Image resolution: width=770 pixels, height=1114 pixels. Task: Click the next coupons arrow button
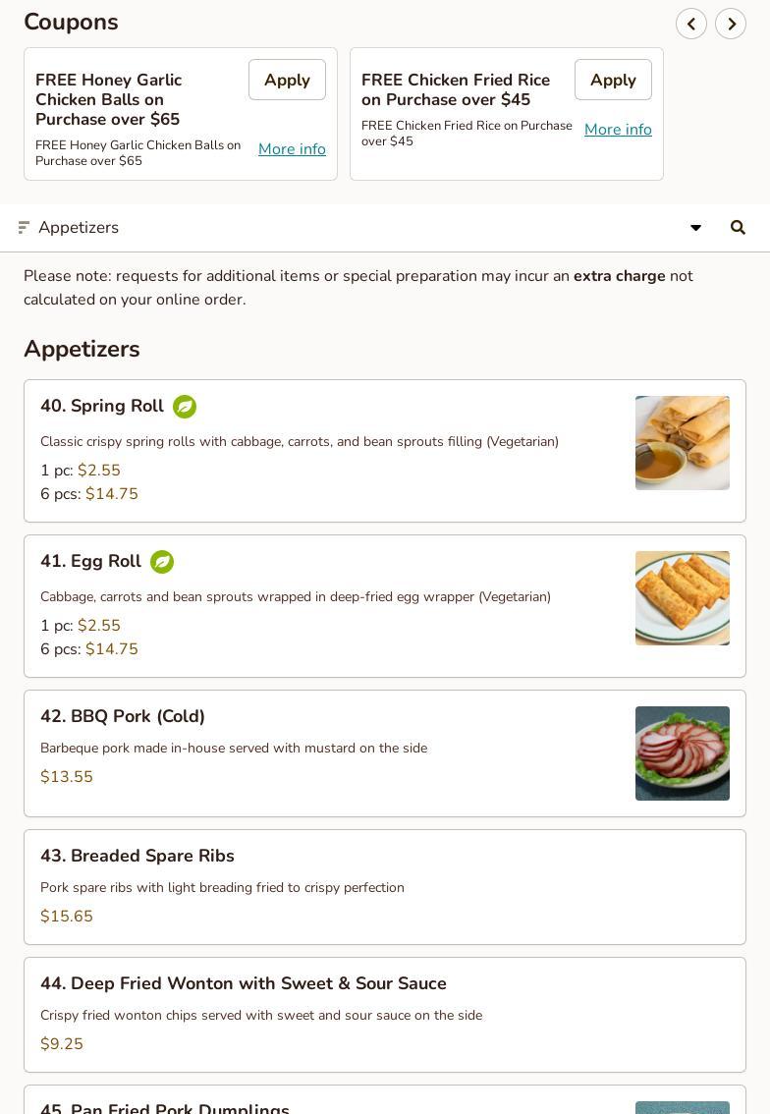pyautogui.click(x=730, y=24)
